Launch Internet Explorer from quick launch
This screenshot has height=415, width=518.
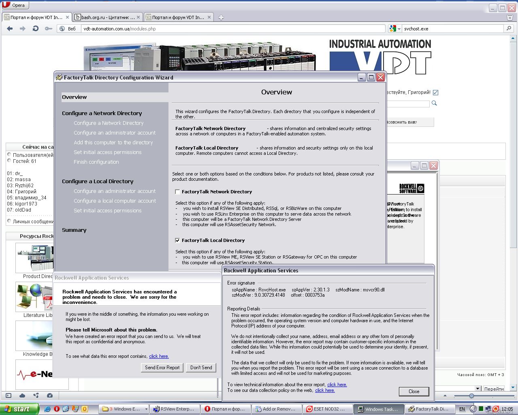pos(47,409)
